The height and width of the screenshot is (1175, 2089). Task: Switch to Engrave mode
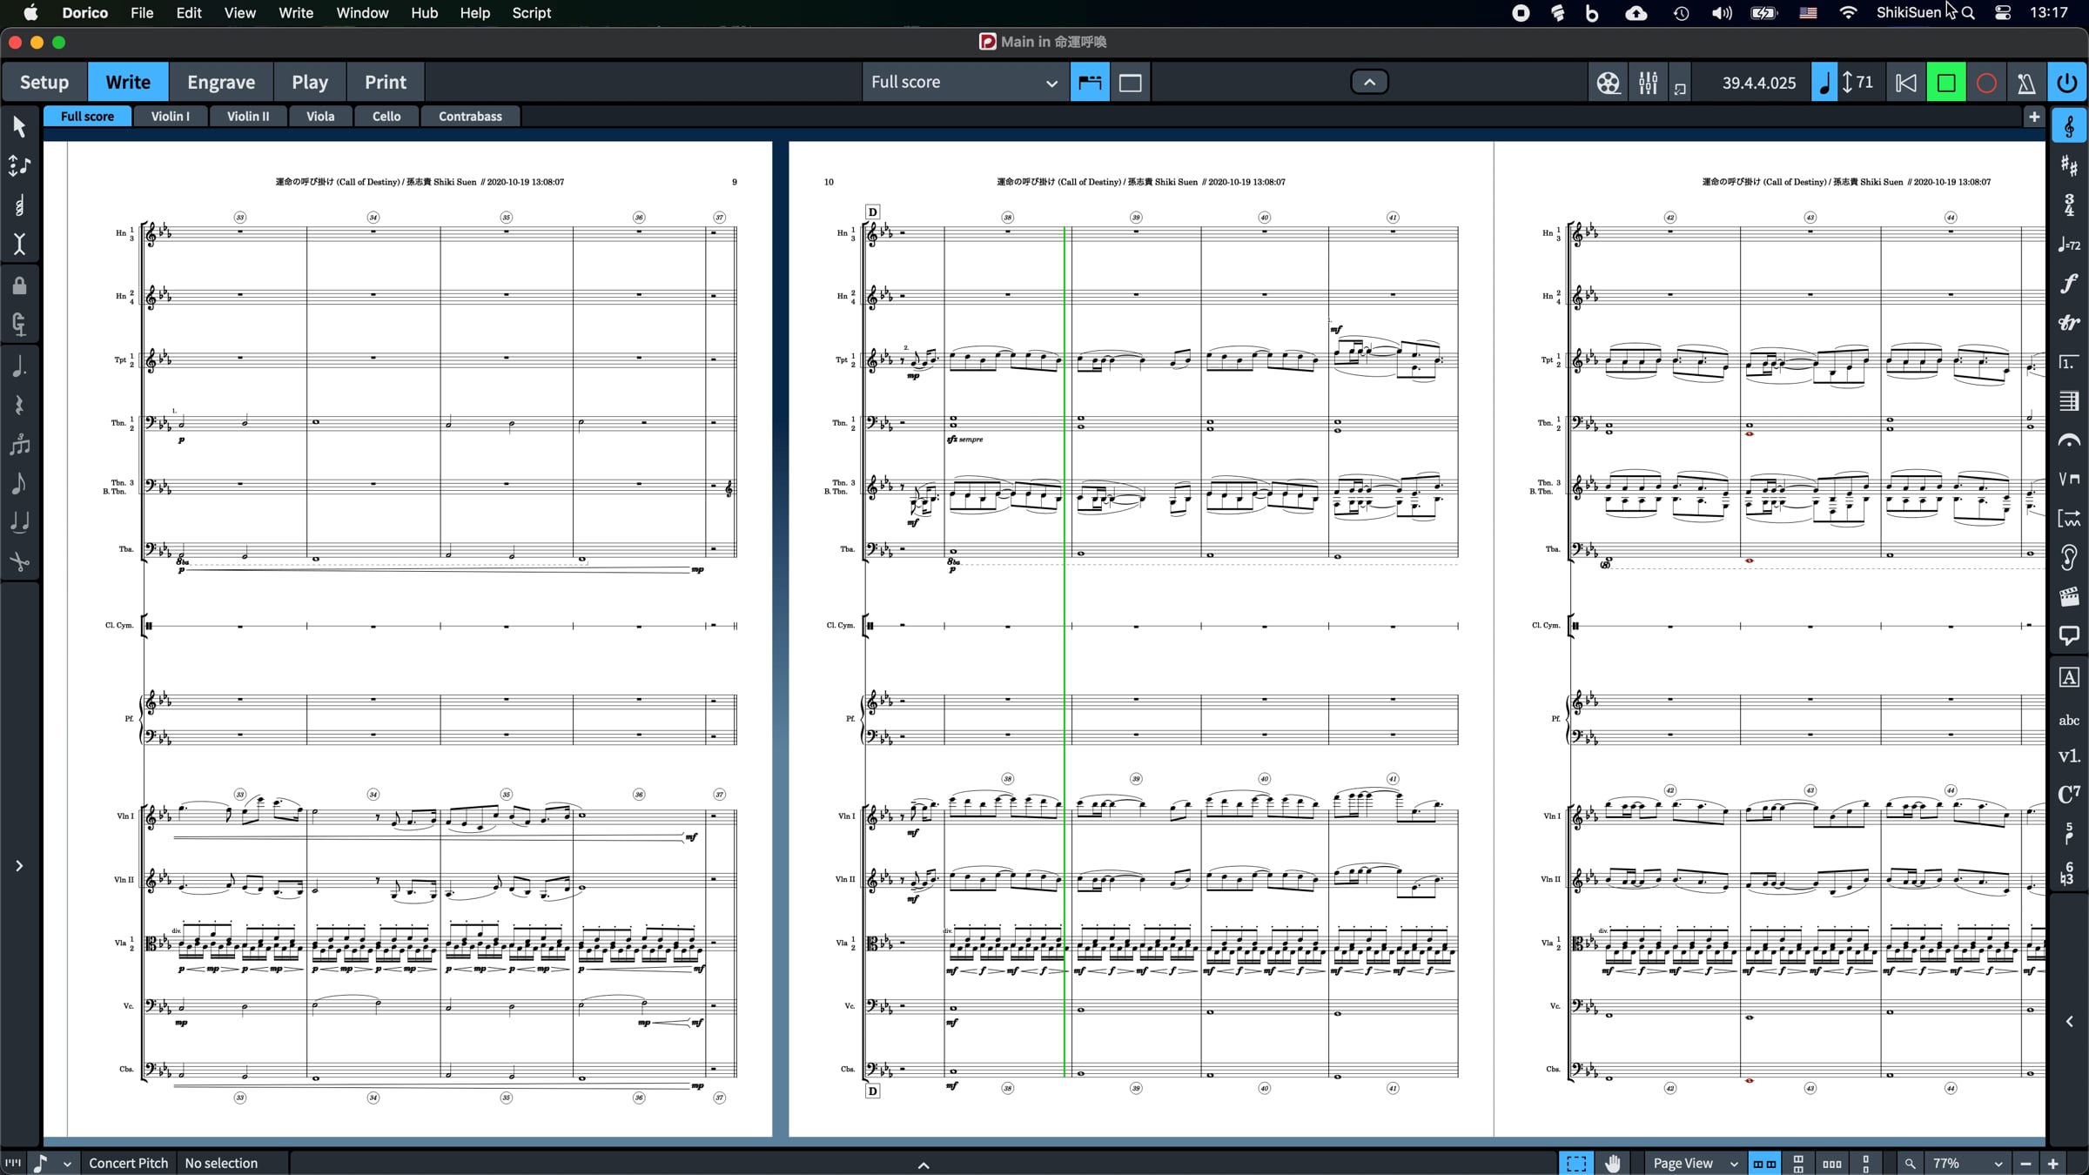point(221,82)
